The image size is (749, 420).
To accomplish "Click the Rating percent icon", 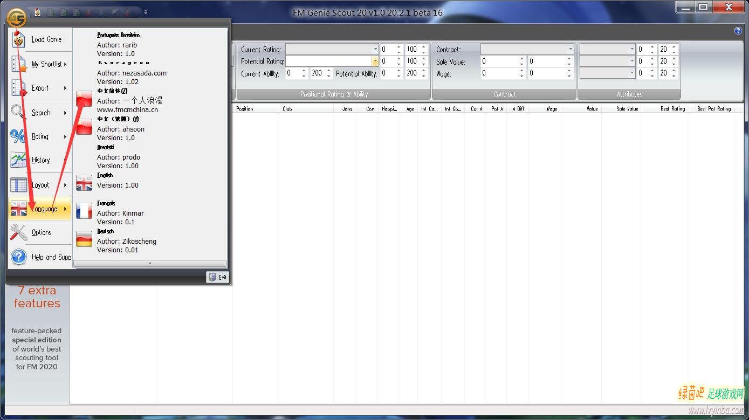I will tap(18, 136).
